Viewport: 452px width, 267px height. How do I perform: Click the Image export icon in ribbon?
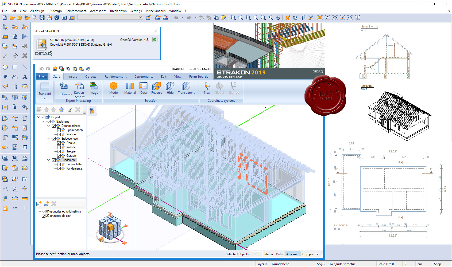pos(94,86)
